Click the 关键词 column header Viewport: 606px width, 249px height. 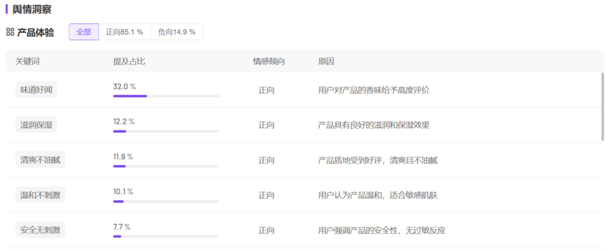[27, 62]
